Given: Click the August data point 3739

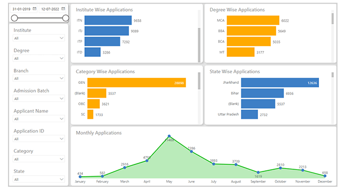Looking at the screenshot, I should pos(236,164).
